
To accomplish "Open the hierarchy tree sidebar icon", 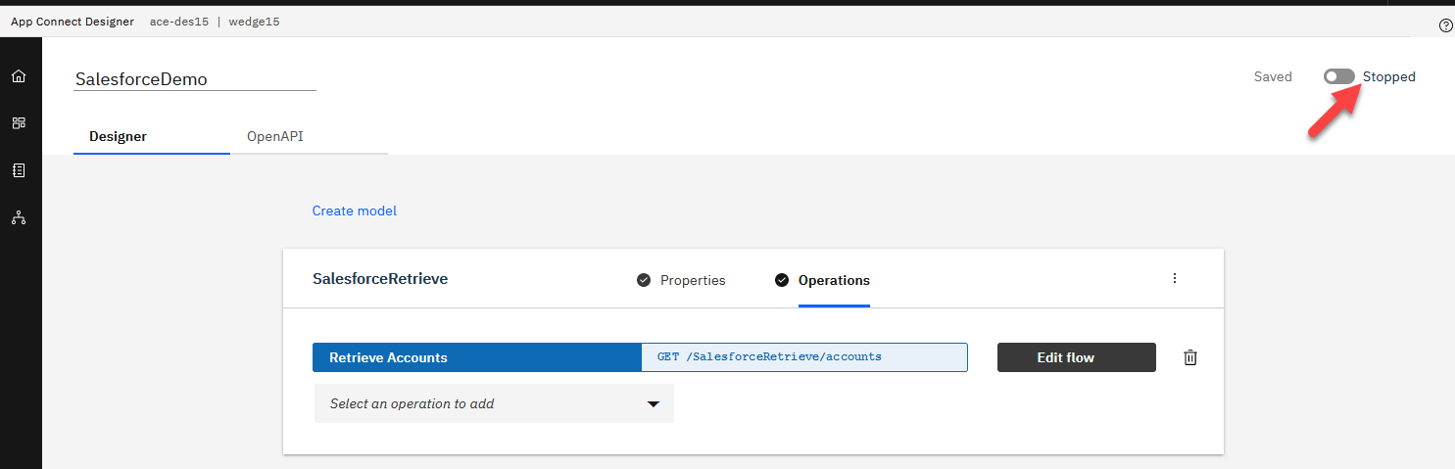I will pyautogui.click(x=19, y=217).
